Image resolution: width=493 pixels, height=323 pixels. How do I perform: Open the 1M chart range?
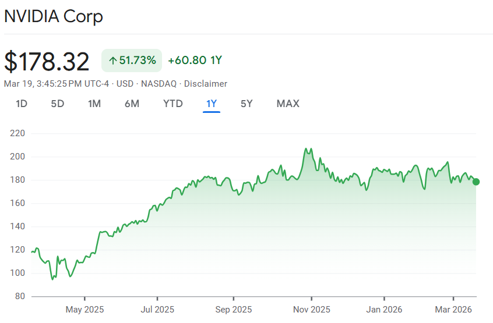[x=94, y=104]
